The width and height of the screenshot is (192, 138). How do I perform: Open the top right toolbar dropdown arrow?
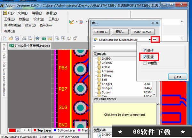click(182, 22)
